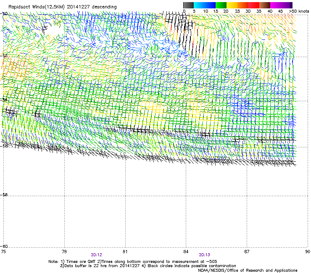Click the 'Rapidscat Winds(12.5KM) 20141227 descending' title
Image resolution: width=311 pixels, height=273 pixels.
pyautogui.click(x=63, y=7)
